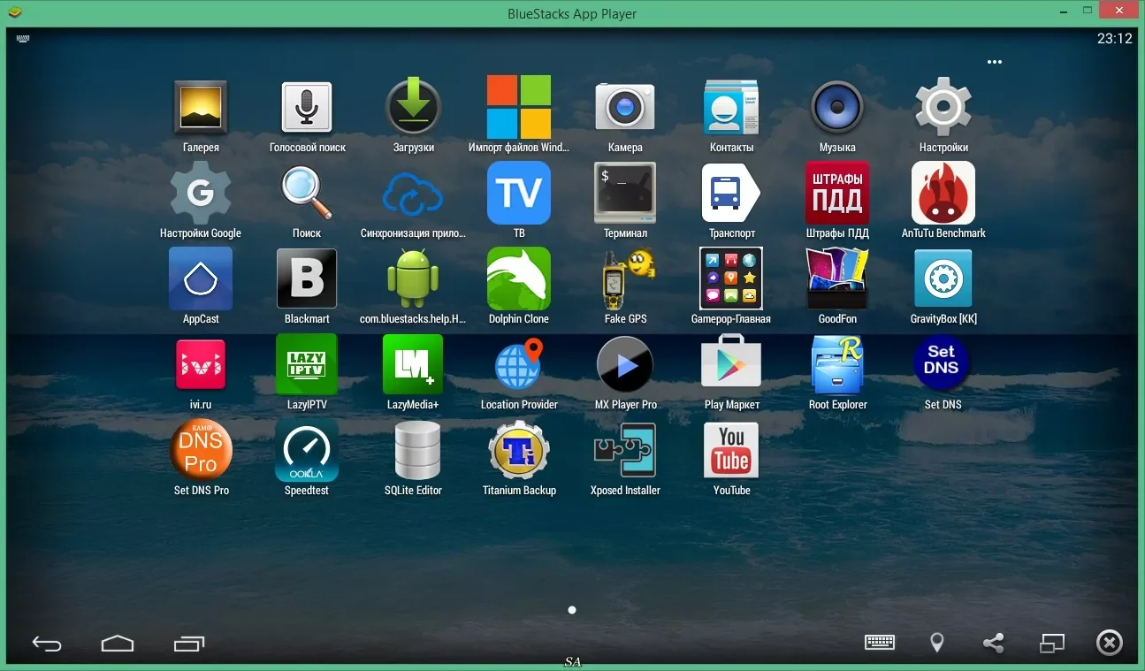Open Xposed Installer app
This screenshot has height=671, width=1145.
625,450
